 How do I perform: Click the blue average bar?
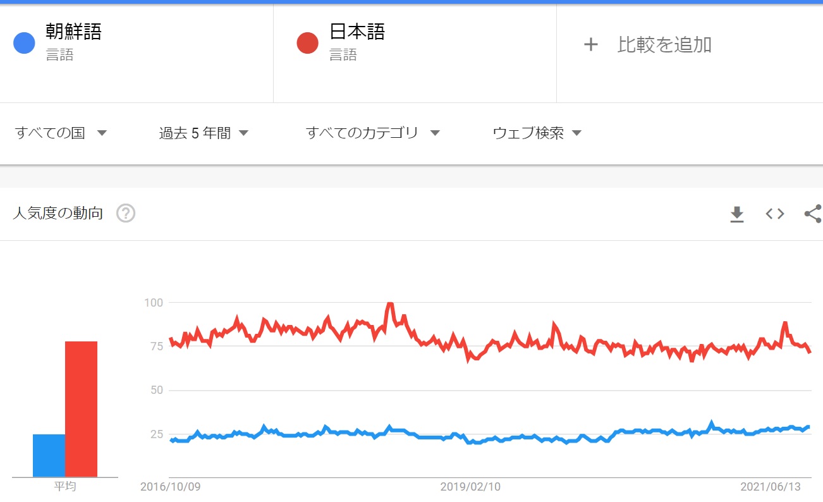[x=49, y=455]
